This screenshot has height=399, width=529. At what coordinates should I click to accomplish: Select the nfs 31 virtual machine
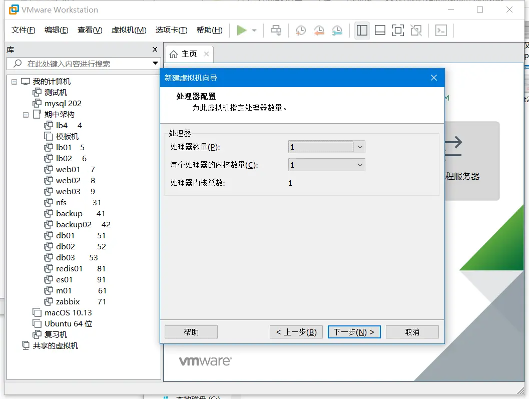(x=73, y=203)
